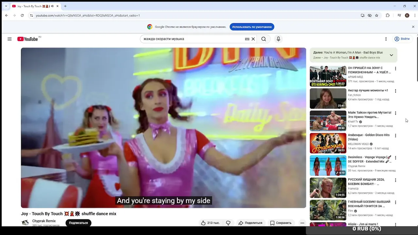
Task: Open Arabesque Golden Disco Hits title
Action: click(369, 137)
